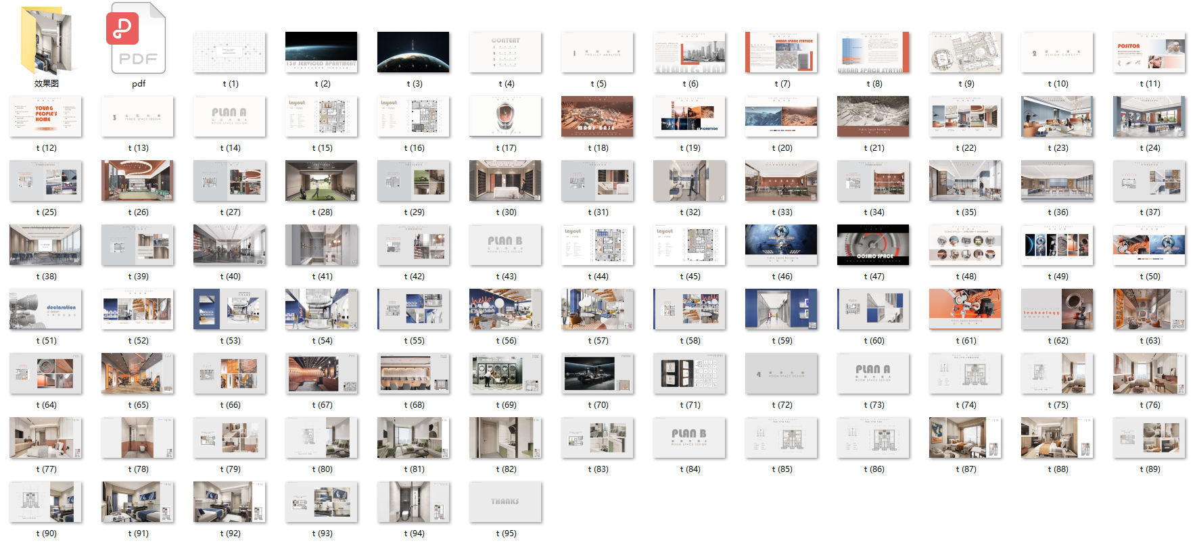Select the CONTENT slide thumbnail t (4)
Viewport: 1195px width, 545px height.
(505, 52)
